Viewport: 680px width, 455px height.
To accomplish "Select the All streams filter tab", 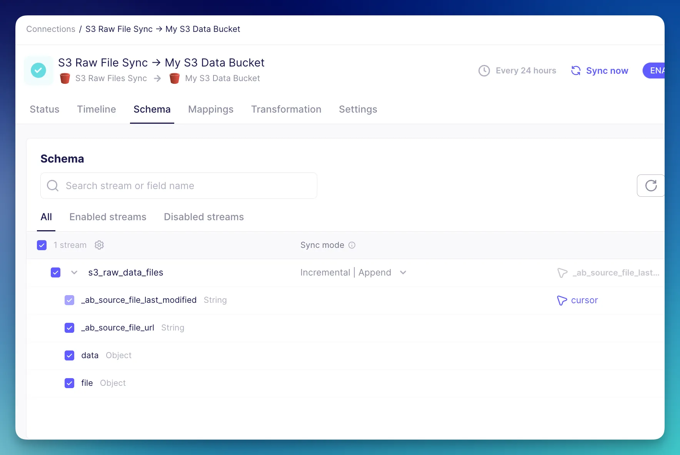I will tap(46, 217).
